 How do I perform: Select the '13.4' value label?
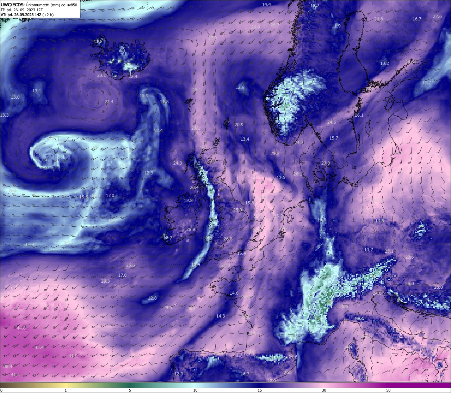[245, 139]
